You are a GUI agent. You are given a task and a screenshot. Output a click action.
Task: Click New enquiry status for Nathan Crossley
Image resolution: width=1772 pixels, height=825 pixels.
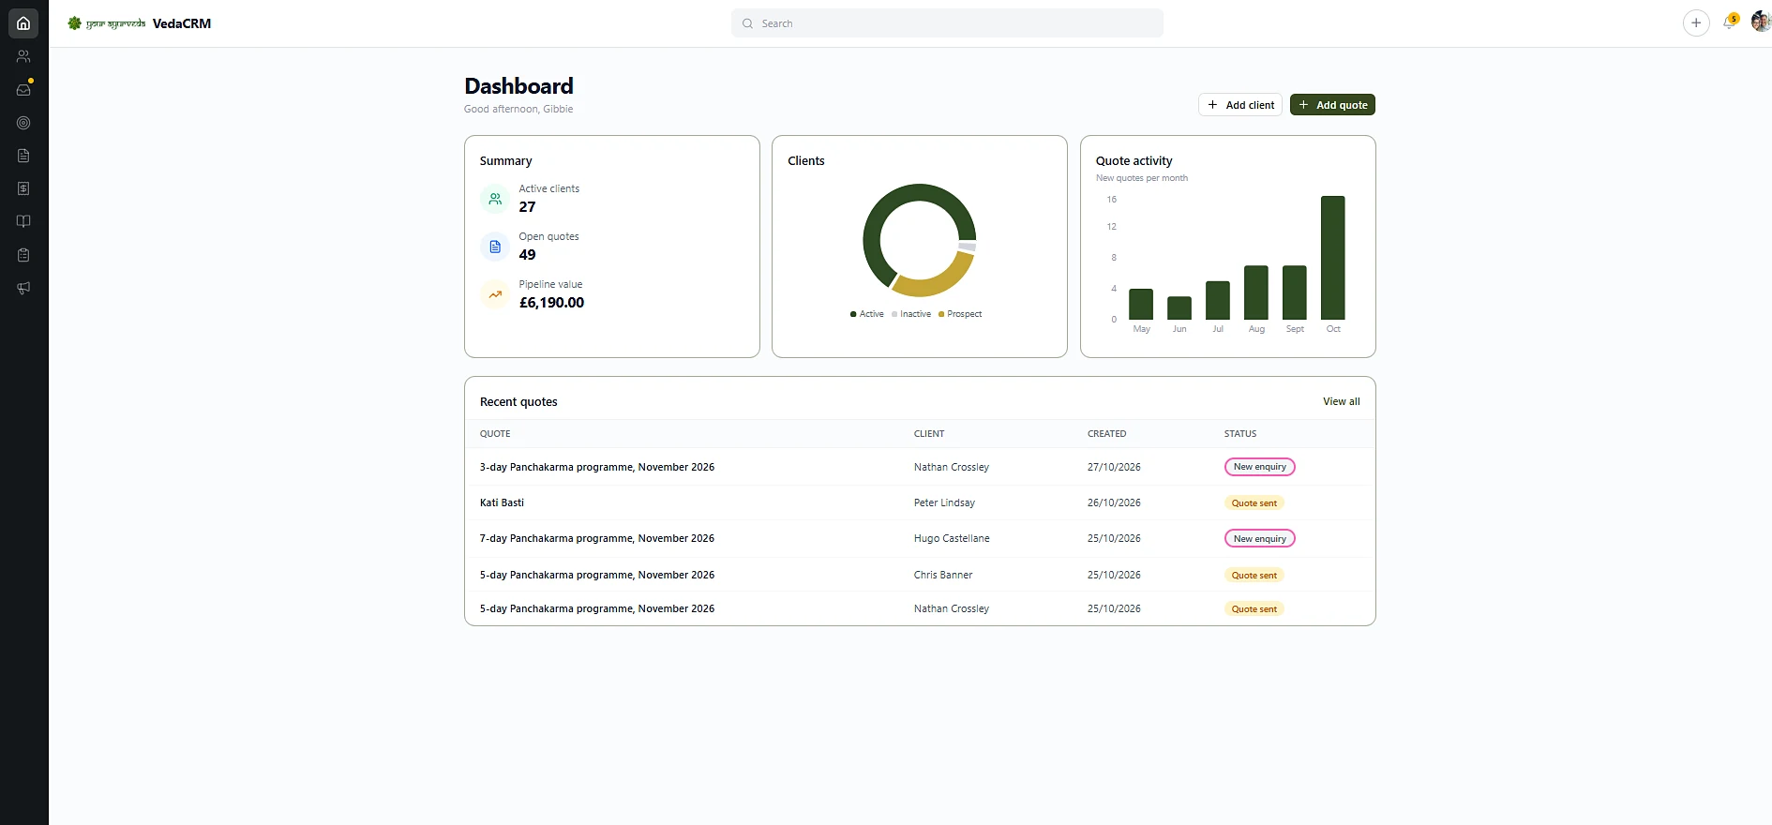tap(1259, 467)
